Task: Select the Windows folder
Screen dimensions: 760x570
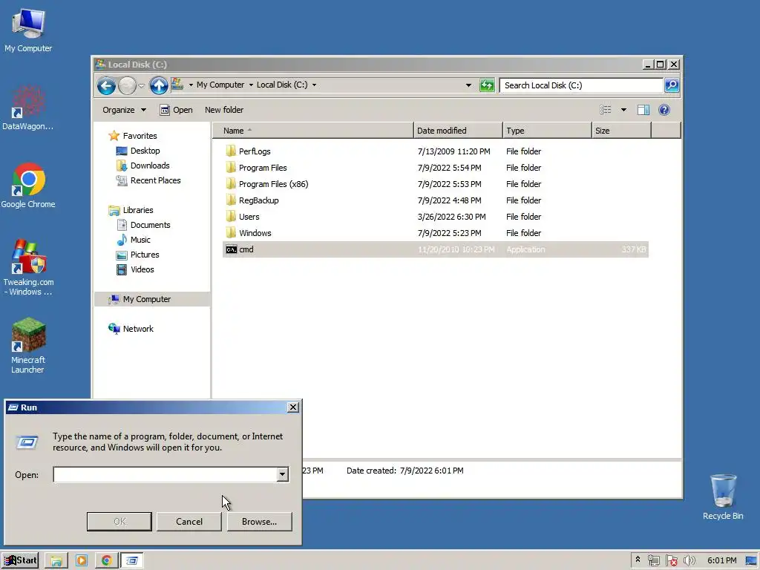Action: [435, 233]
